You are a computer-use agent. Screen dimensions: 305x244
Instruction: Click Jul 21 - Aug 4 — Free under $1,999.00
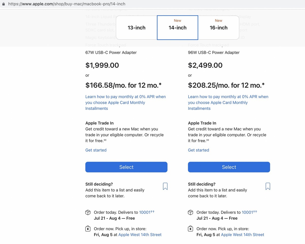point(114,218)
